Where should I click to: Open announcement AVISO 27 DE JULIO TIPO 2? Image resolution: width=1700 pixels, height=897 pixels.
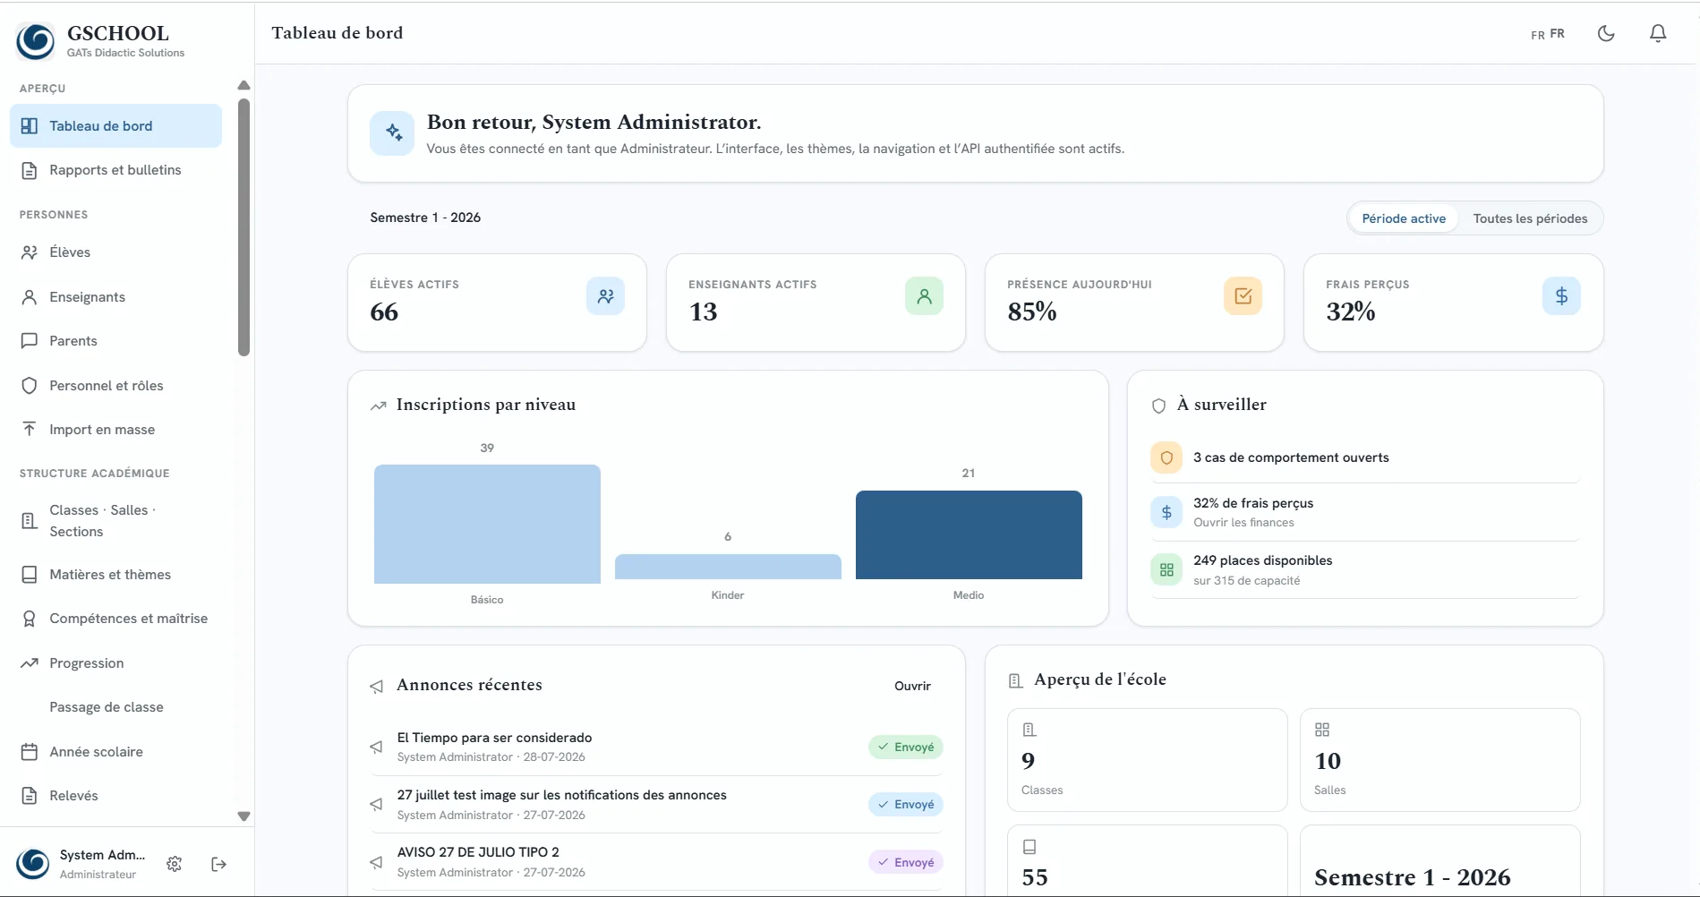point(656,862)
